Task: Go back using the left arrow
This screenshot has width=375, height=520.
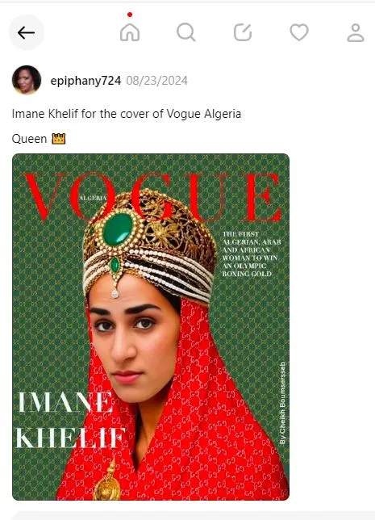Action: coord(26,32)
